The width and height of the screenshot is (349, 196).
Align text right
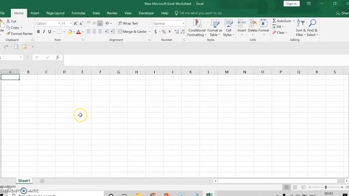pyautogui.click(x=100, y=32)
